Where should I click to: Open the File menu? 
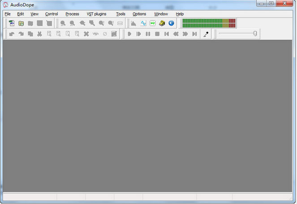pos(8,14)
